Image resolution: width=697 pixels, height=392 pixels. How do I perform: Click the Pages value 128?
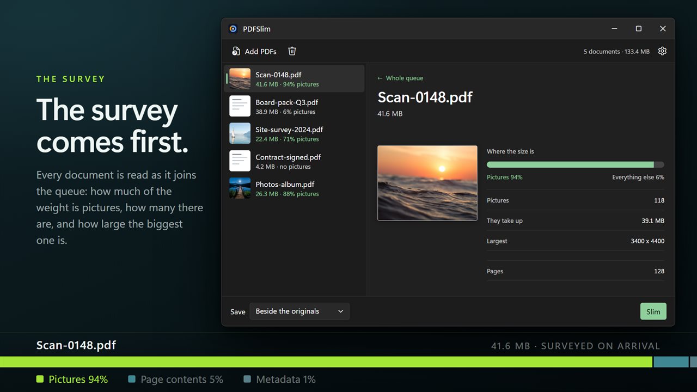659,271
